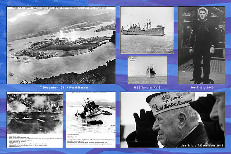Click the description text under the Utah photo

[90, 139]
